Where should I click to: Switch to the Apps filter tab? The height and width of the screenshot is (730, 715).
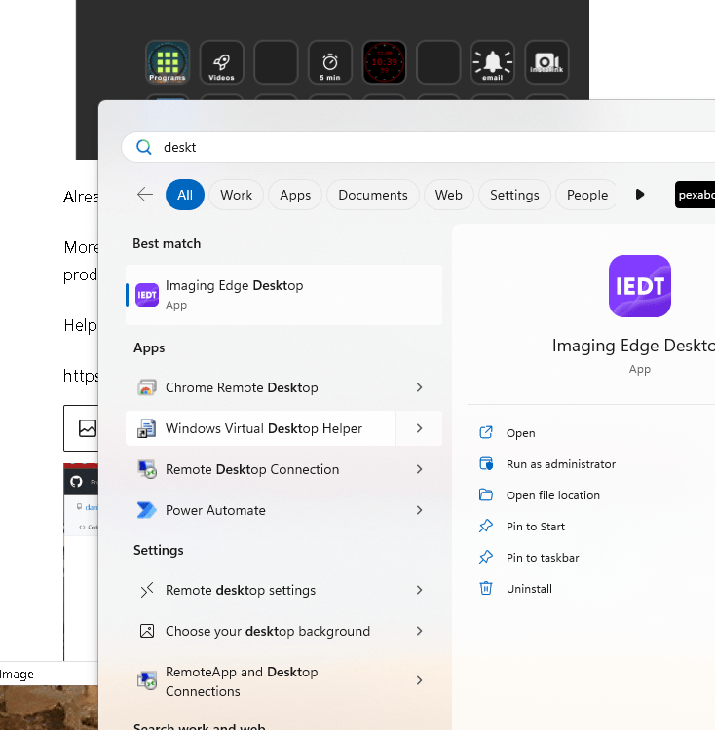(295, 195)
